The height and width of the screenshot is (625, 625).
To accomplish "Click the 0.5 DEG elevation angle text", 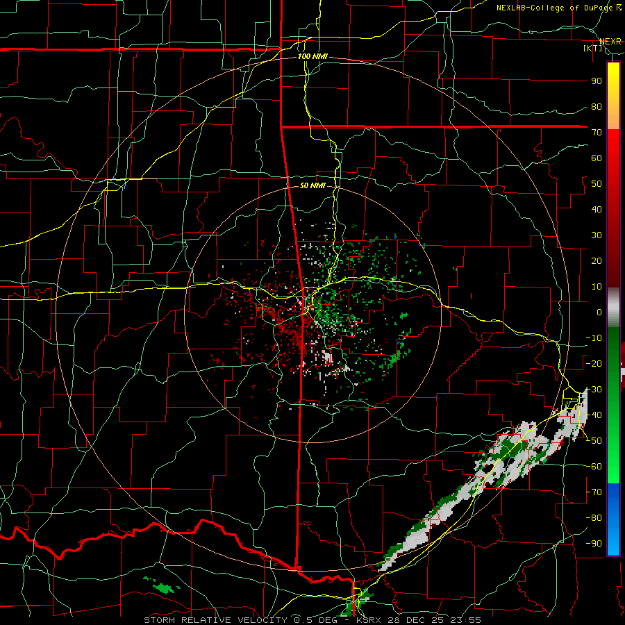I will (317, 620).
